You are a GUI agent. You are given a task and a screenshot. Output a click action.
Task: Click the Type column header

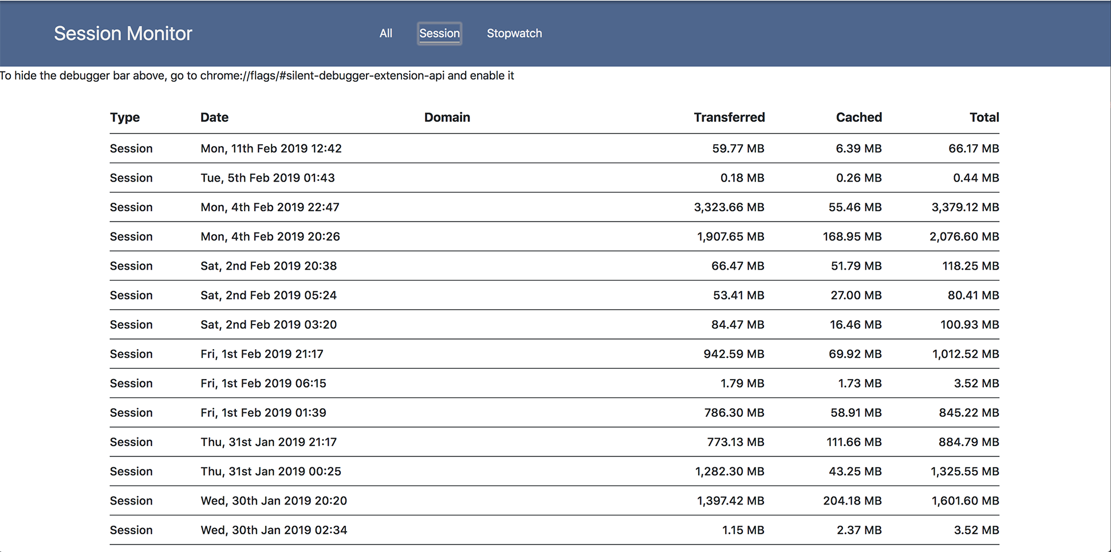coord(125,117)
